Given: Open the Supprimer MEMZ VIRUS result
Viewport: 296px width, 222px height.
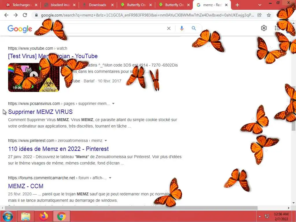Looking at the screenshot, I should click(x=40, y=112).
